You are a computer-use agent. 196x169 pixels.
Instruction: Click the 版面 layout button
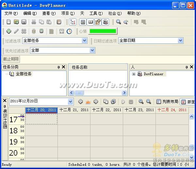(188, 102)
